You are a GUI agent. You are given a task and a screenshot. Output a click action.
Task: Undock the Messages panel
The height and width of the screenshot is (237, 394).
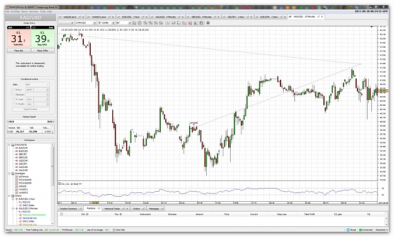pos(163,209)
